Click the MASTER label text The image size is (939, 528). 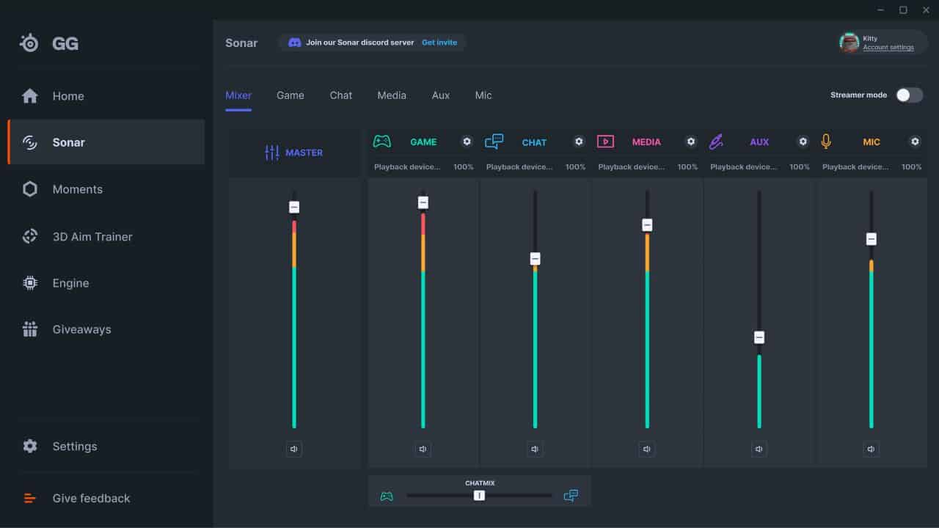click(x=304, y=153)
